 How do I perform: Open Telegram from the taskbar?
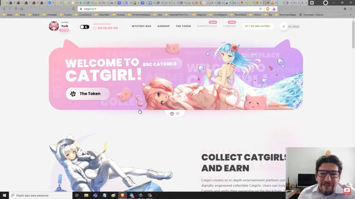point(132,195)
